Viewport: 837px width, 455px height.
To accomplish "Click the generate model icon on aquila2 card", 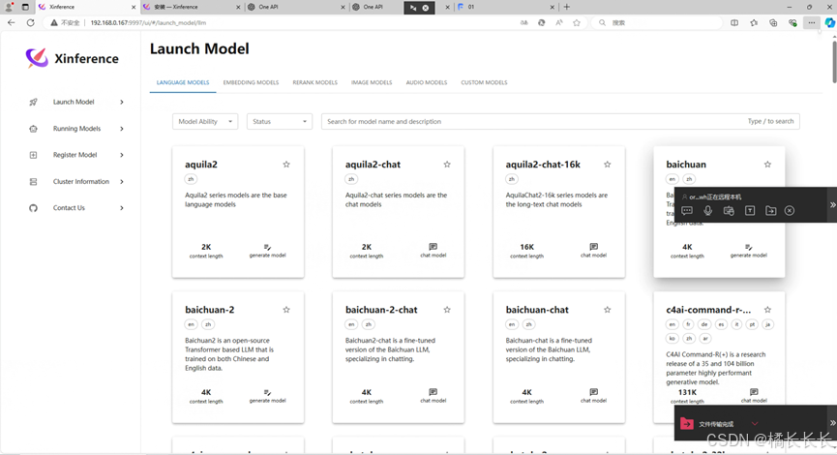I will pyautogui.click(x=267, y=247).
